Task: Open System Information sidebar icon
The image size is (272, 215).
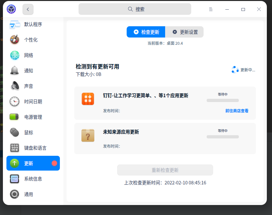Action: (x=14, y=179)
